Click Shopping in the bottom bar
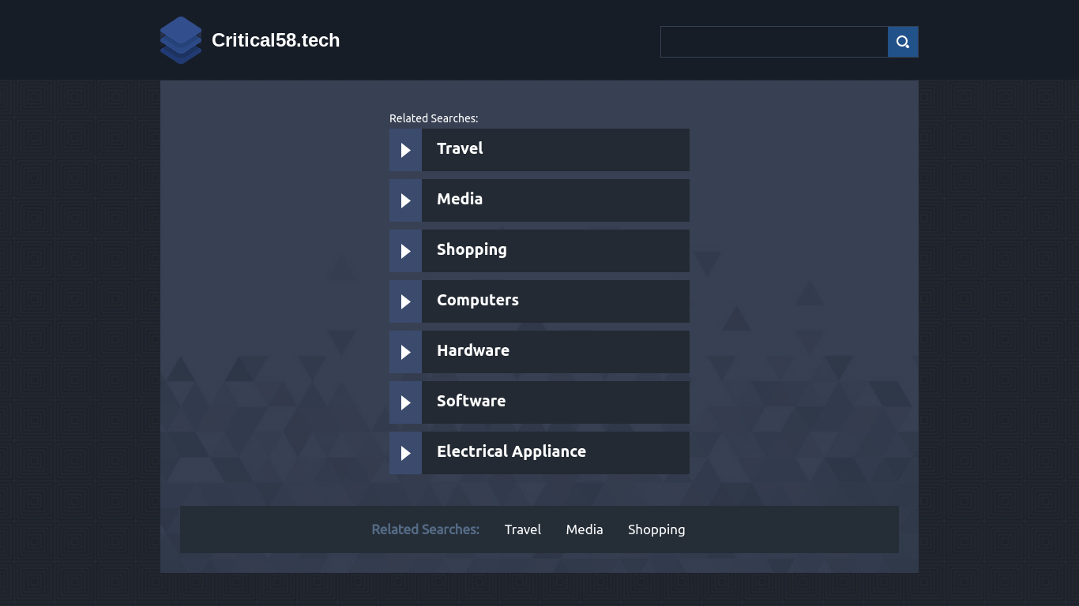Screen dimensions: 1079x606 point(656,530)
